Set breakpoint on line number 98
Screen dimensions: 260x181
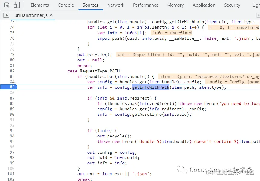coord(12,158)
